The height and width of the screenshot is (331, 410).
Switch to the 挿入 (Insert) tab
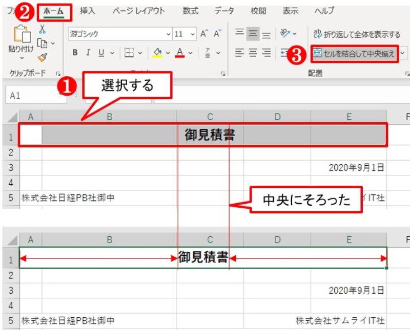click(87, 11)
